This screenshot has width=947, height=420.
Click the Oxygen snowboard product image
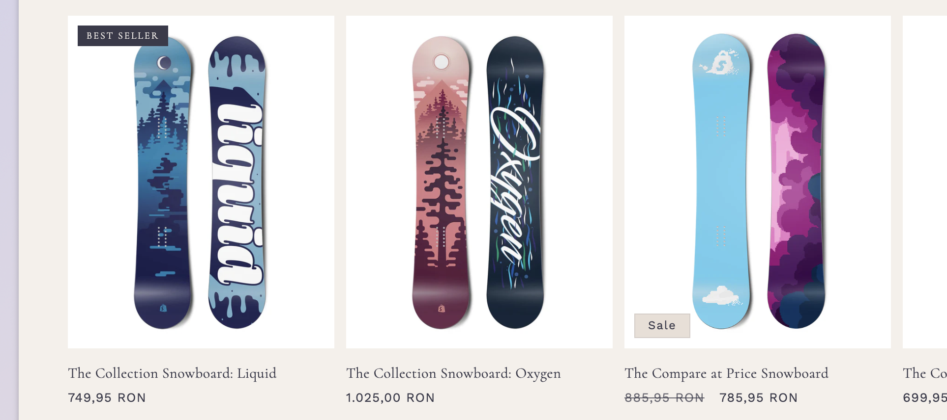click(x=479, y=182)
